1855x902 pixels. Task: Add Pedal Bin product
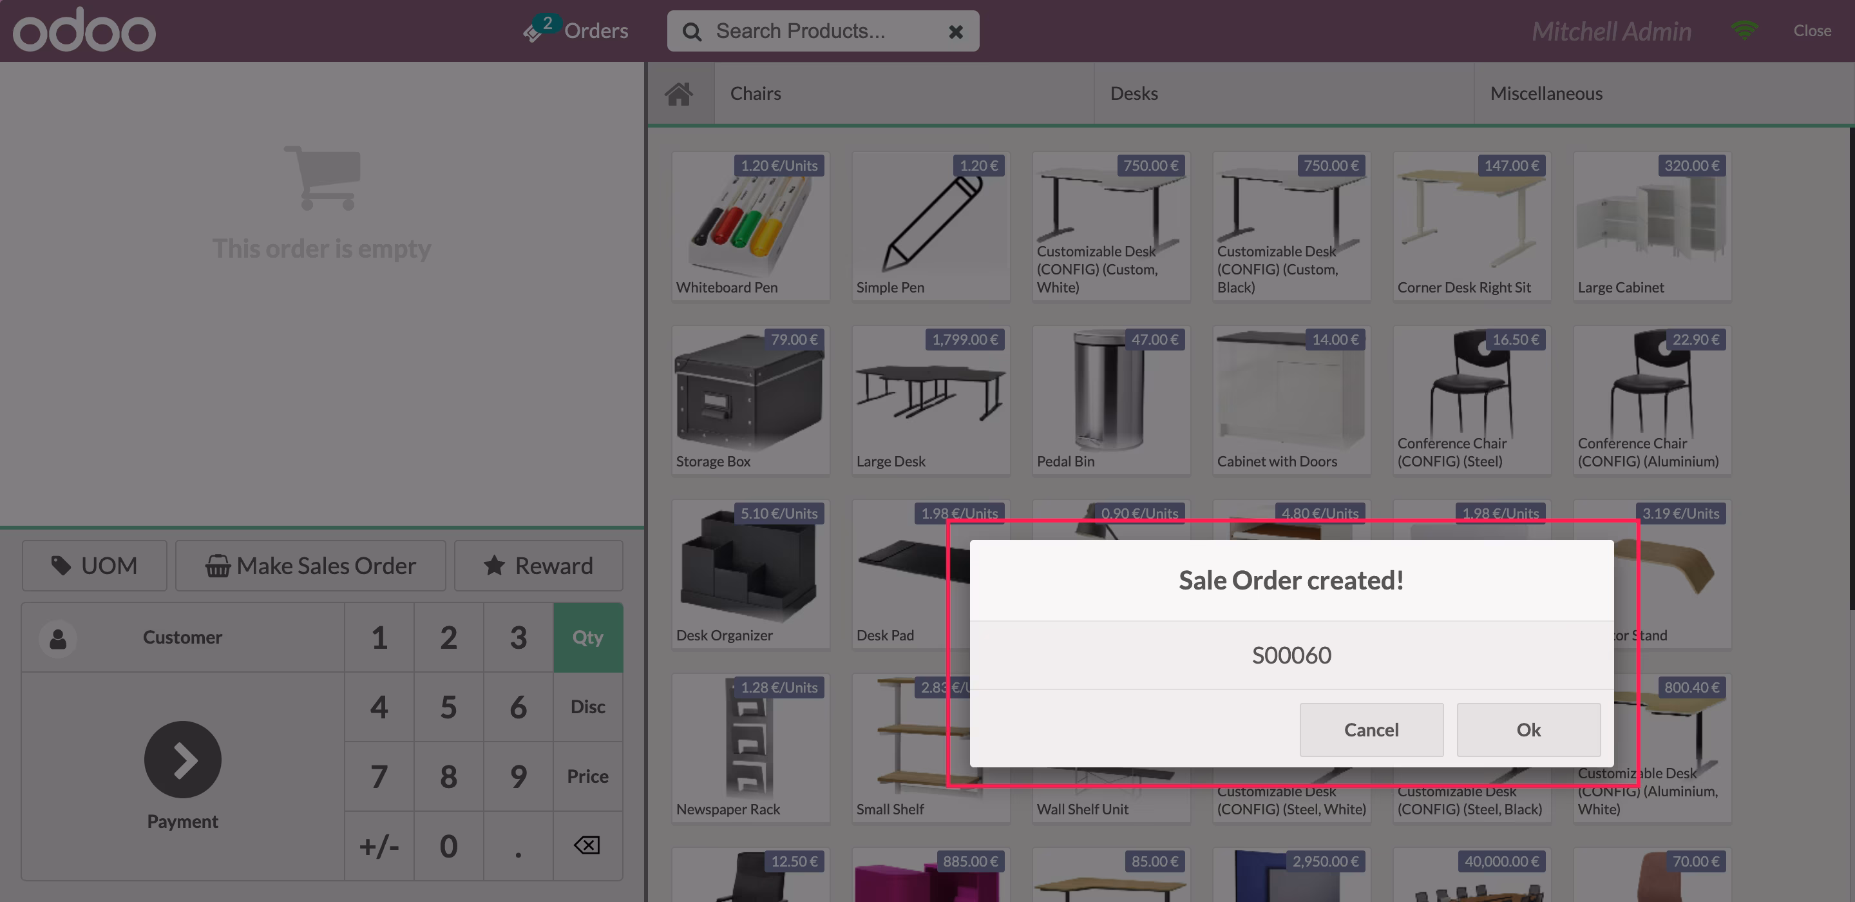coord(1111,400)
